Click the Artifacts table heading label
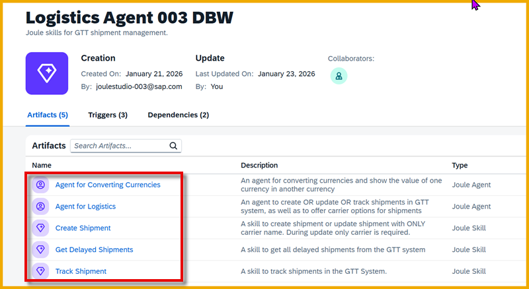 pyautogui.click(x=49, y=146)
